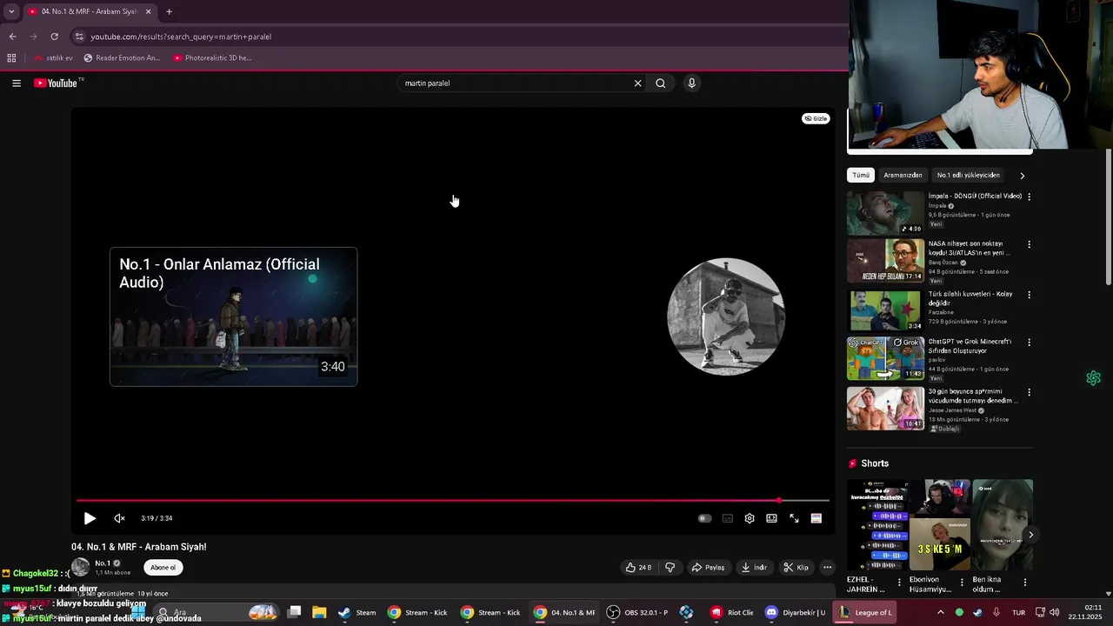This screenshot has height=626, width=1113.
Task: Click the browser address bar URL
Action: (181, 37)
